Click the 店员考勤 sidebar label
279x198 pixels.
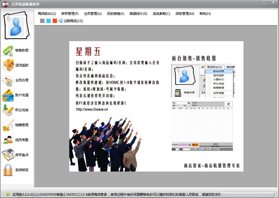tap(22, 140)
